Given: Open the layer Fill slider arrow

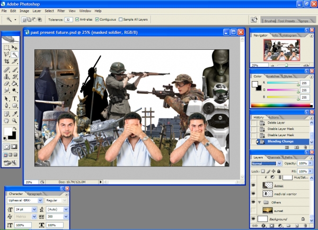Looking at the screenshot, I should [310, 171].
